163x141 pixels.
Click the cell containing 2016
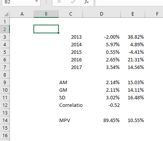click(x=71, y=60)
